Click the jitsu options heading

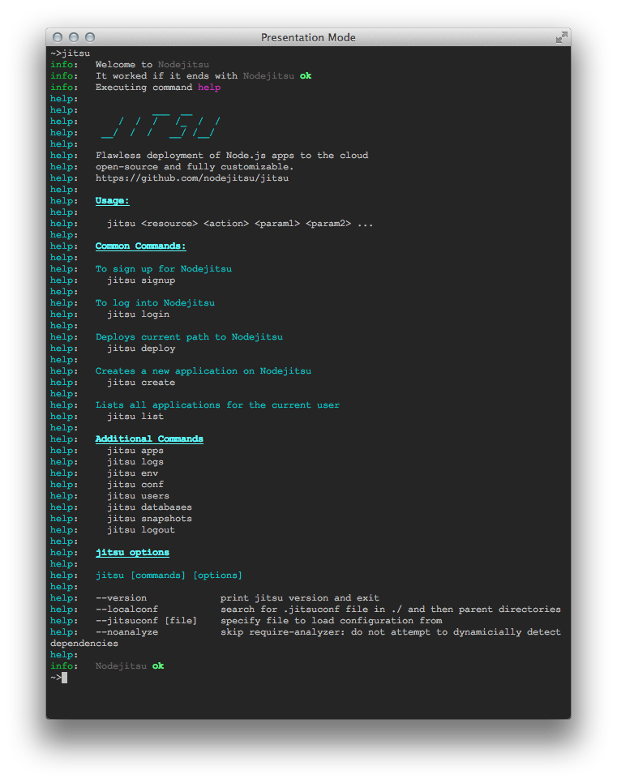pos(132,553)
